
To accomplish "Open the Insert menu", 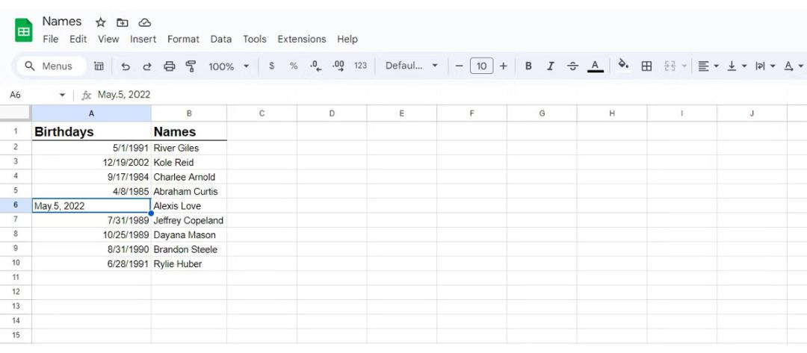I will point(143,39).
